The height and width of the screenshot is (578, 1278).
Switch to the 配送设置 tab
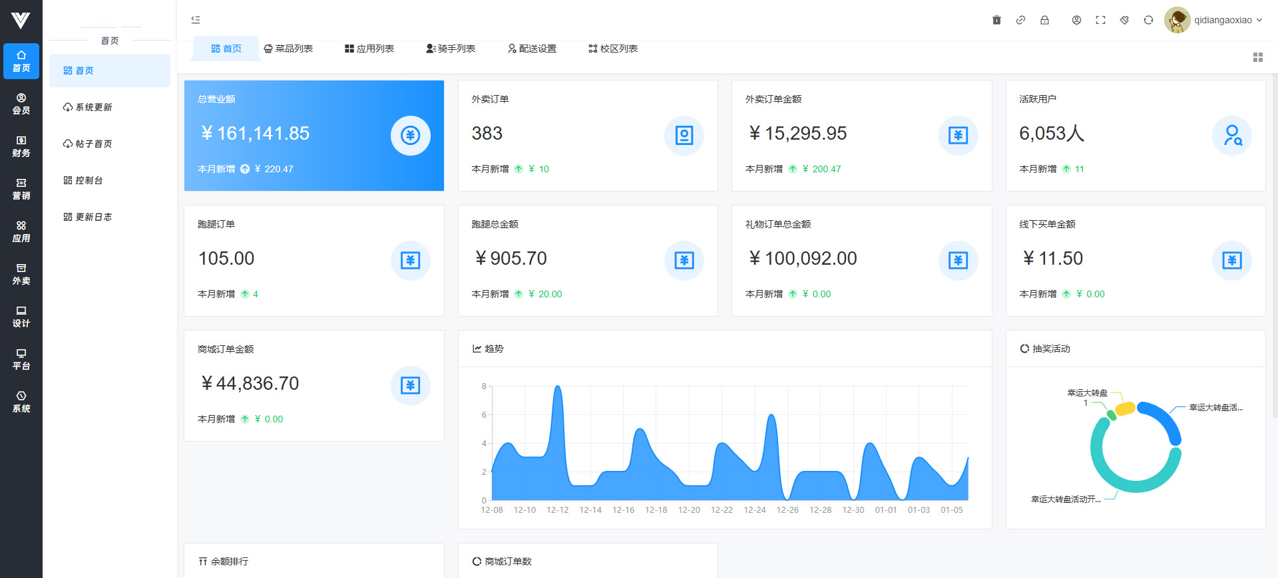(x=532, y=49)
